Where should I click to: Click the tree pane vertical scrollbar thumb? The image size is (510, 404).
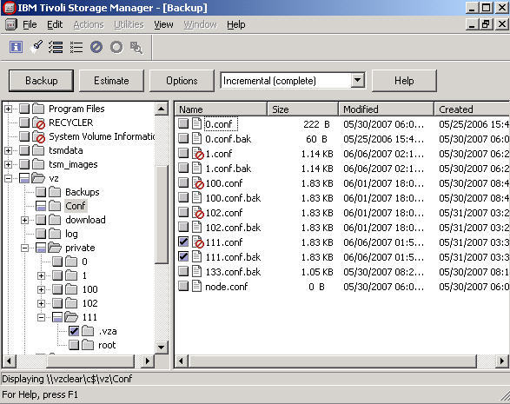pyautogui.click(x=162, y=215)
